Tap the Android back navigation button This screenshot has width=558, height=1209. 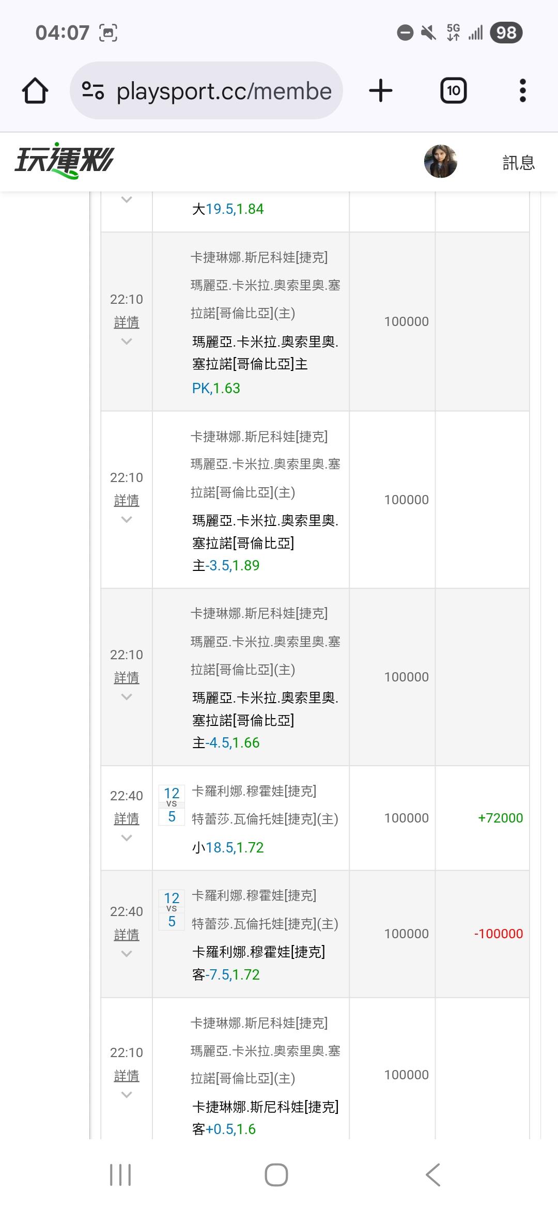[433, 1175]
